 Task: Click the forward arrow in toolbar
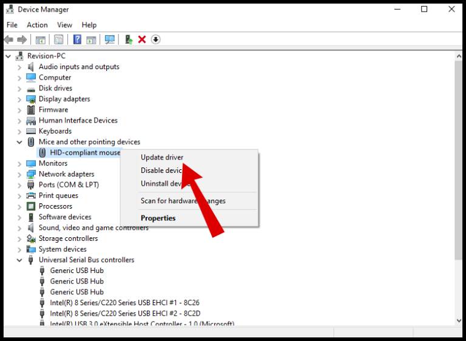point(22,39)
